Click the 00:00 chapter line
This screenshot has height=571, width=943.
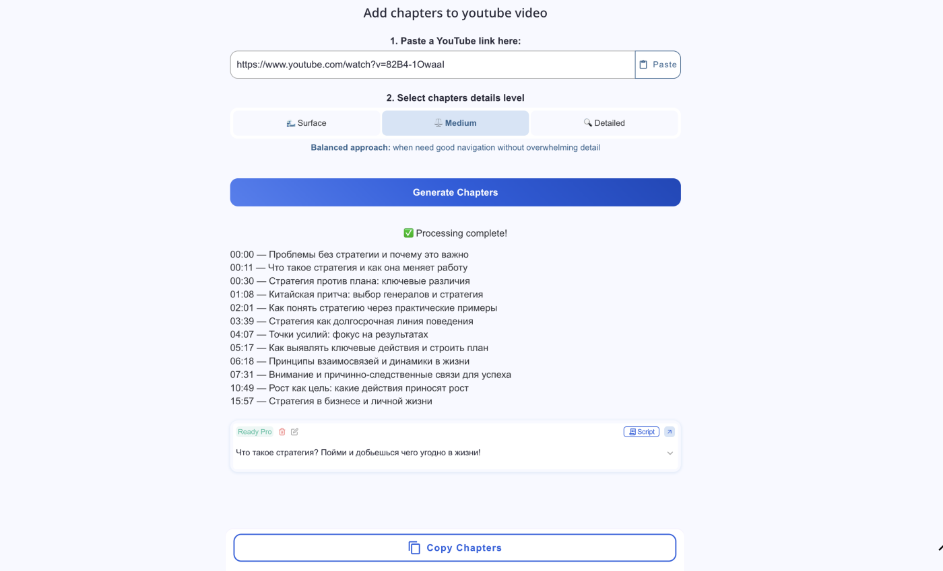point(349,254)
